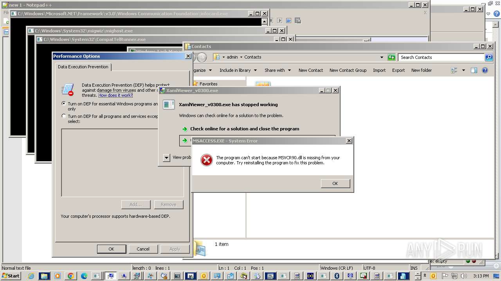Image resolution: width=501 pixels, height=281 pixels.
Task: Click the clock showing 3:13 PM
Action: (481, 276)
